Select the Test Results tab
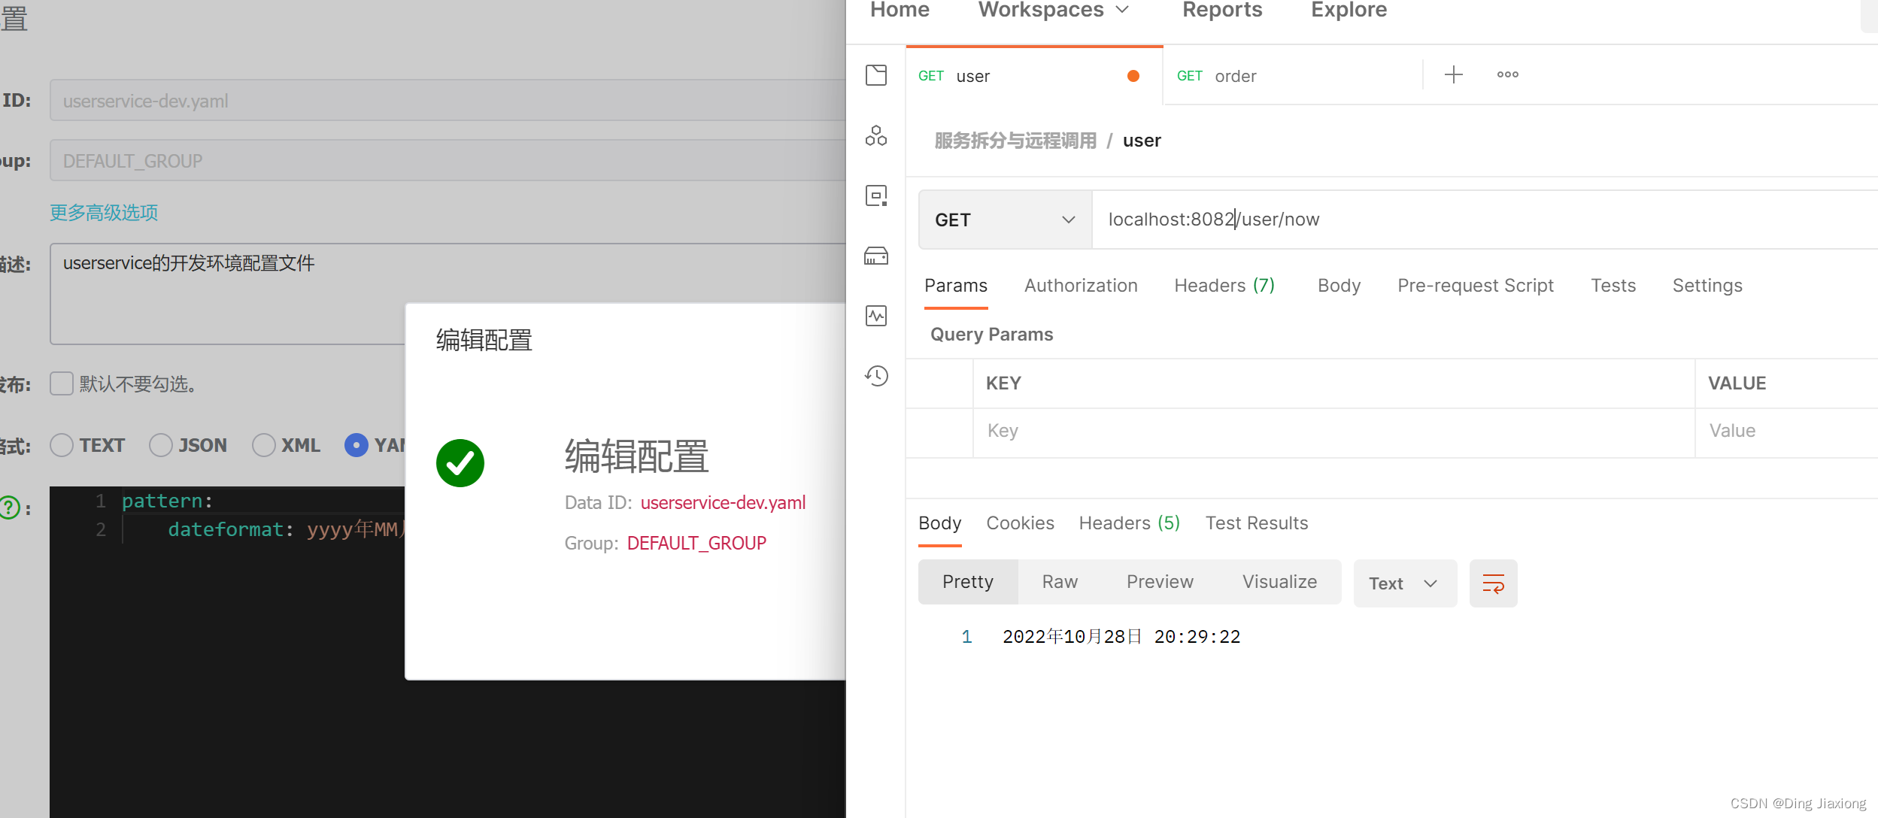This screenshot has width=1878, height=818. click(x=1257, y=523)
